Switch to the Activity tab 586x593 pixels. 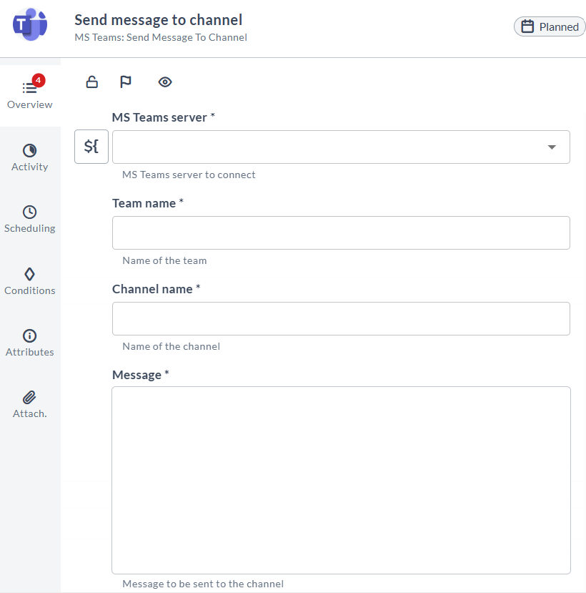coord(30,157)
